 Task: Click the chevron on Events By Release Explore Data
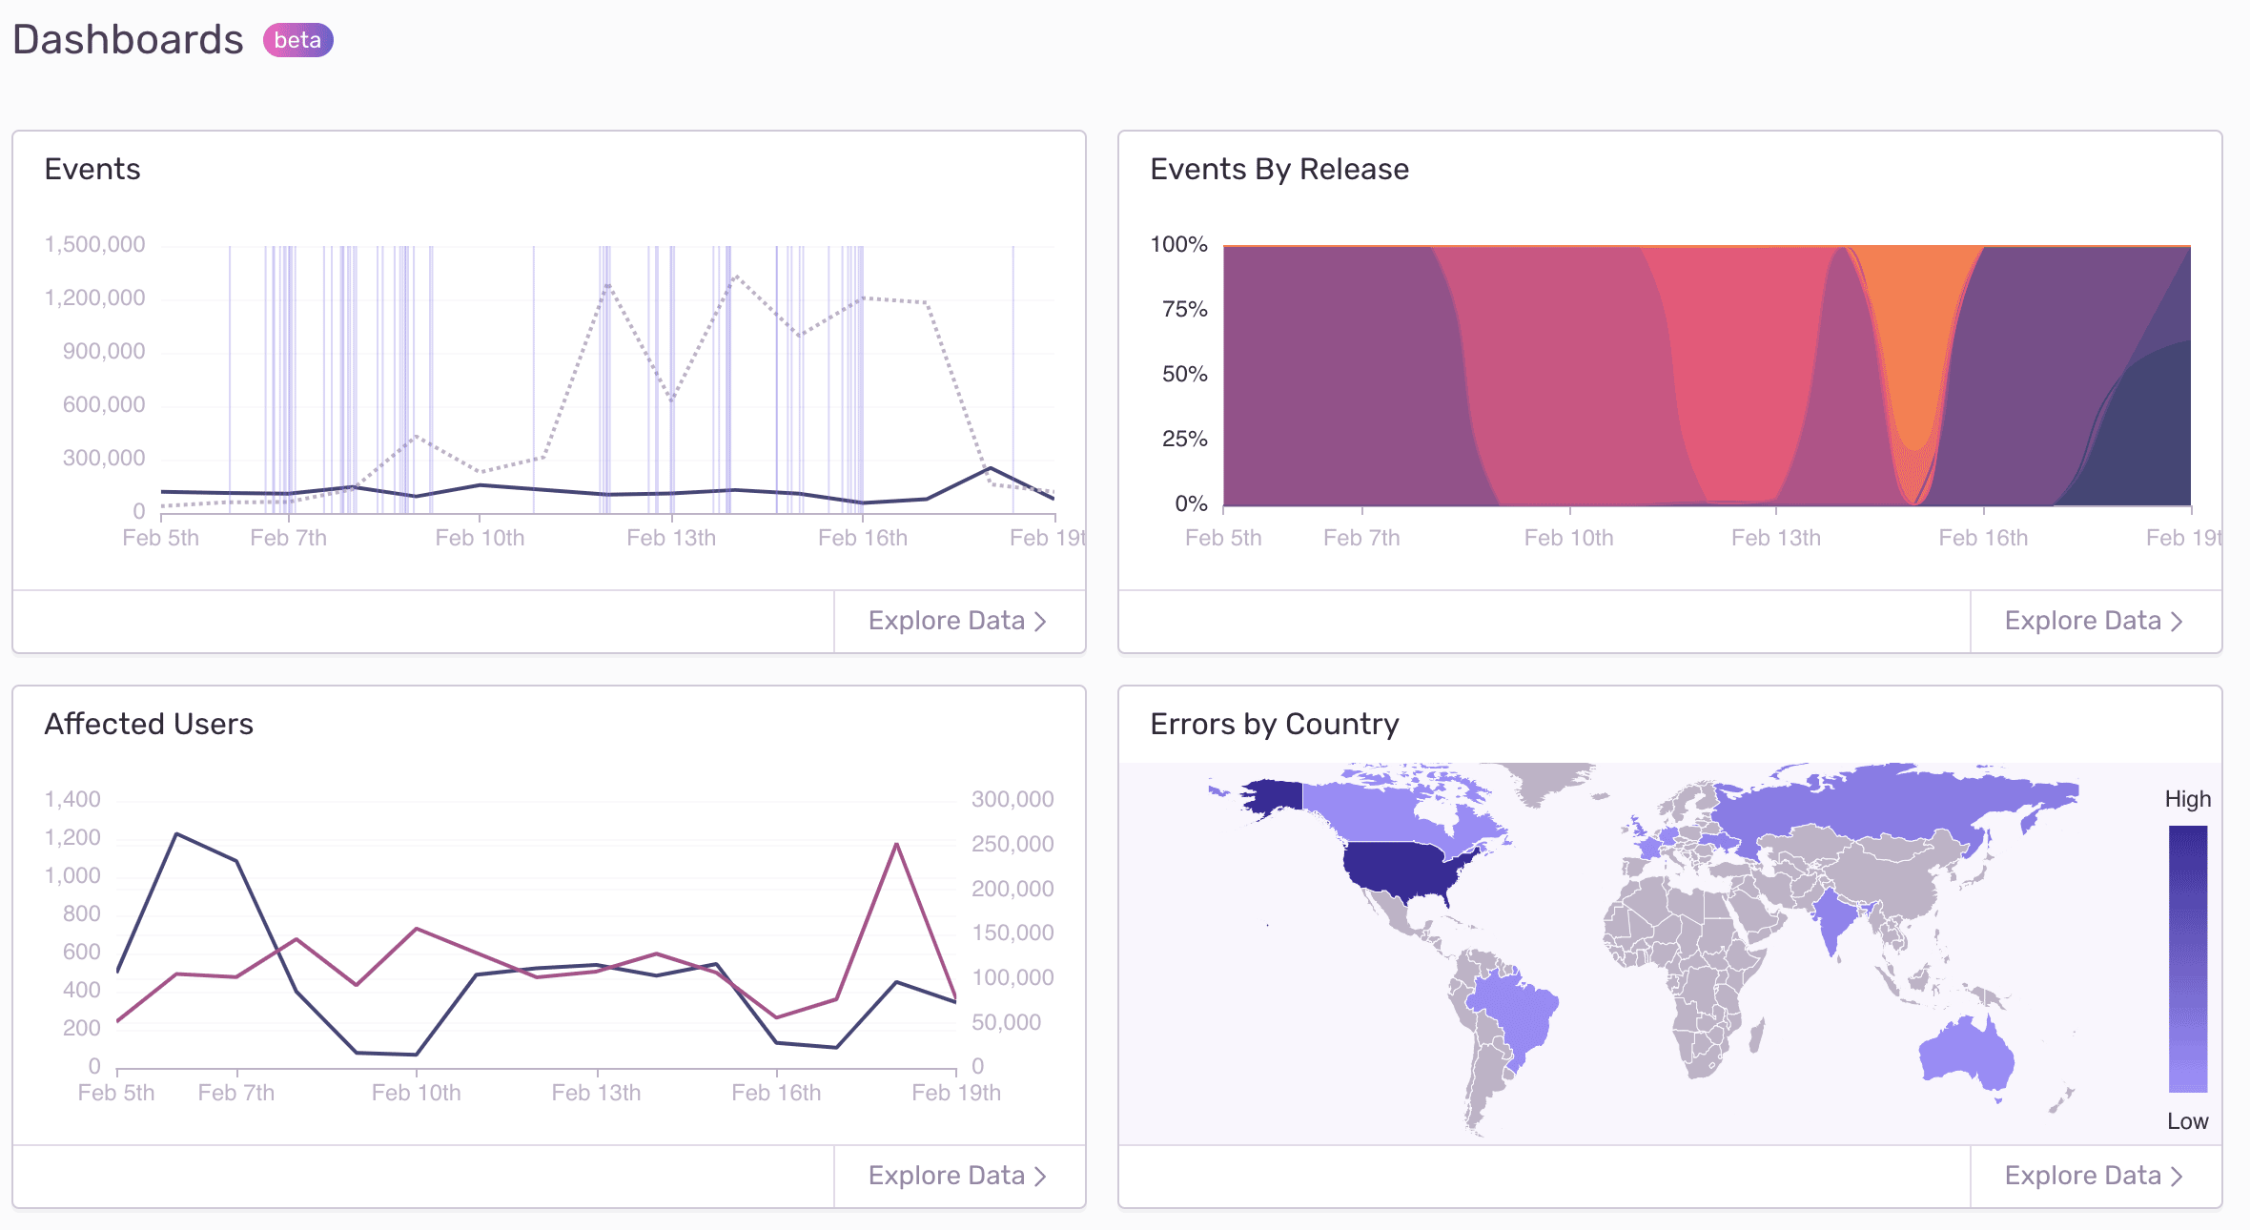tap(2178, 620)
